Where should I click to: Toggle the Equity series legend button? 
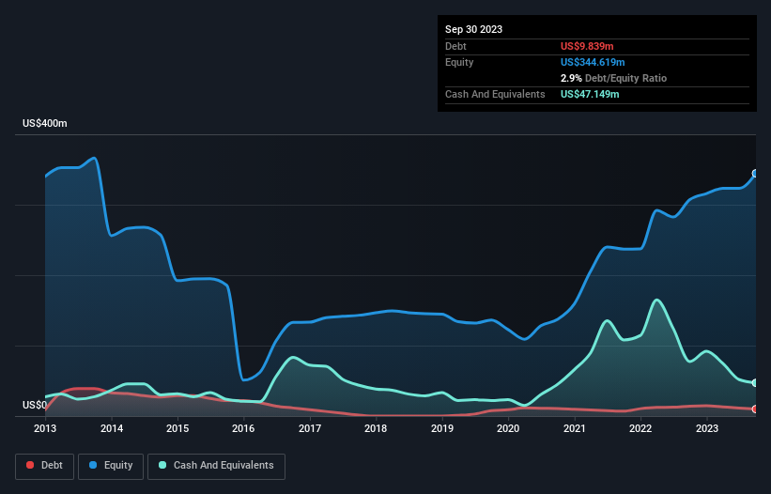point(111,466)
